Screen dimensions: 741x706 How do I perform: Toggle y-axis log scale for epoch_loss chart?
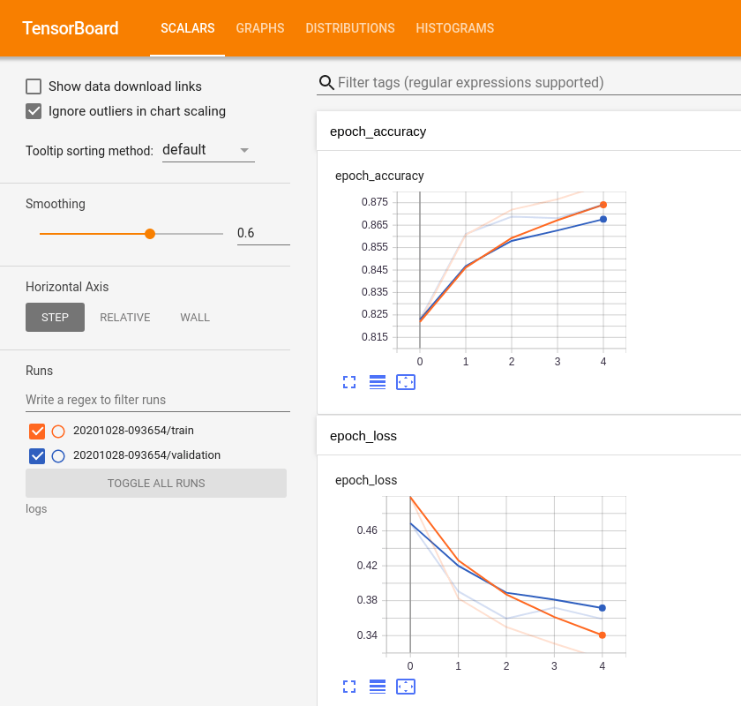(x=378, y=687)
